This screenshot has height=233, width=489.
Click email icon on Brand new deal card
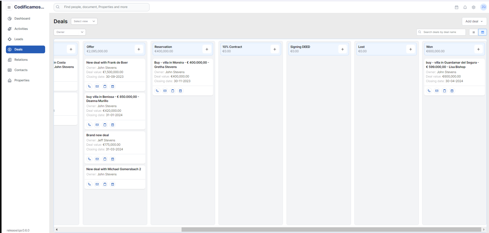[x=97, y=159]
